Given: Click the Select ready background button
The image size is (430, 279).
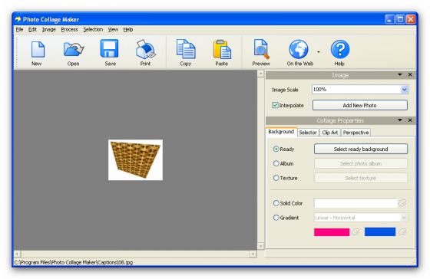Looking at the screenshot, I should (x=361, y=149).
